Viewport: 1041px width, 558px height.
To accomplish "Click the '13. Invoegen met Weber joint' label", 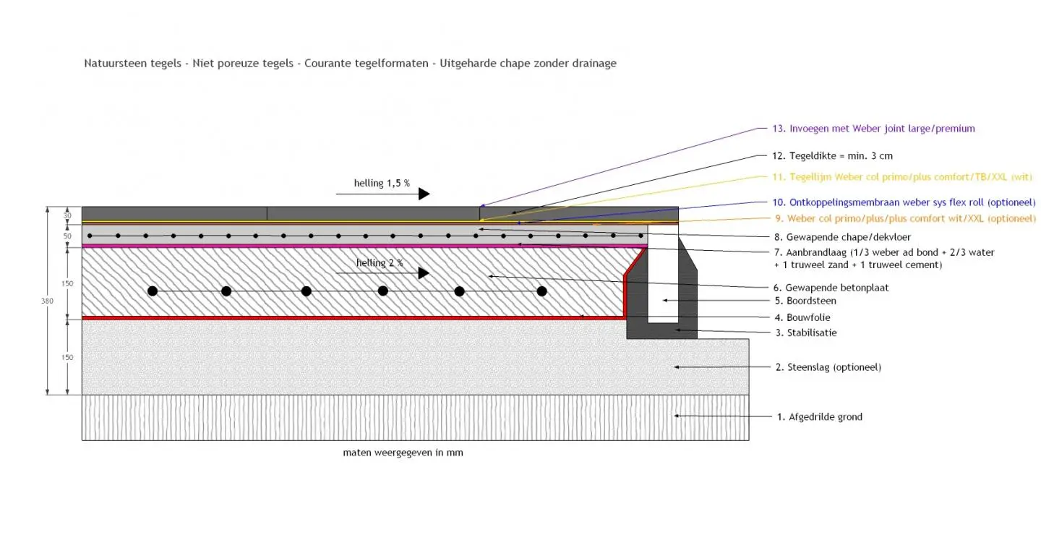I will (x=873, y=129).
